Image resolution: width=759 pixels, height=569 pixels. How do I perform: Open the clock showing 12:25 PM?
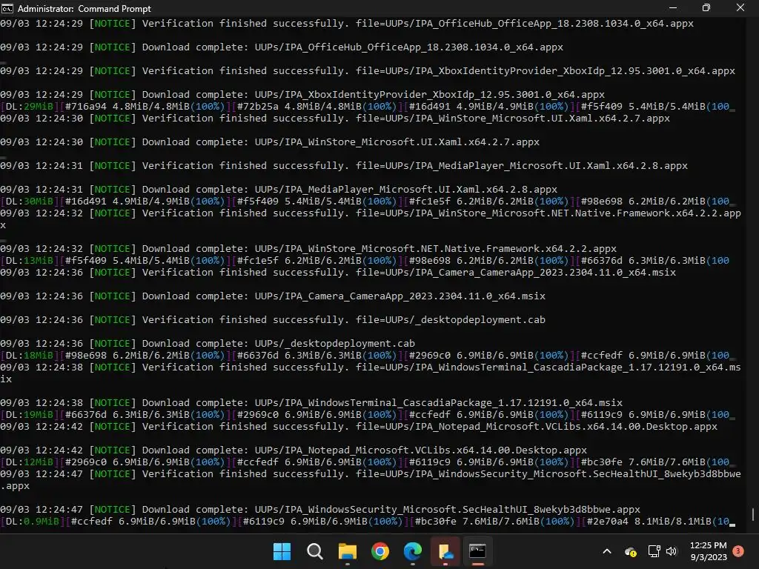708,551
